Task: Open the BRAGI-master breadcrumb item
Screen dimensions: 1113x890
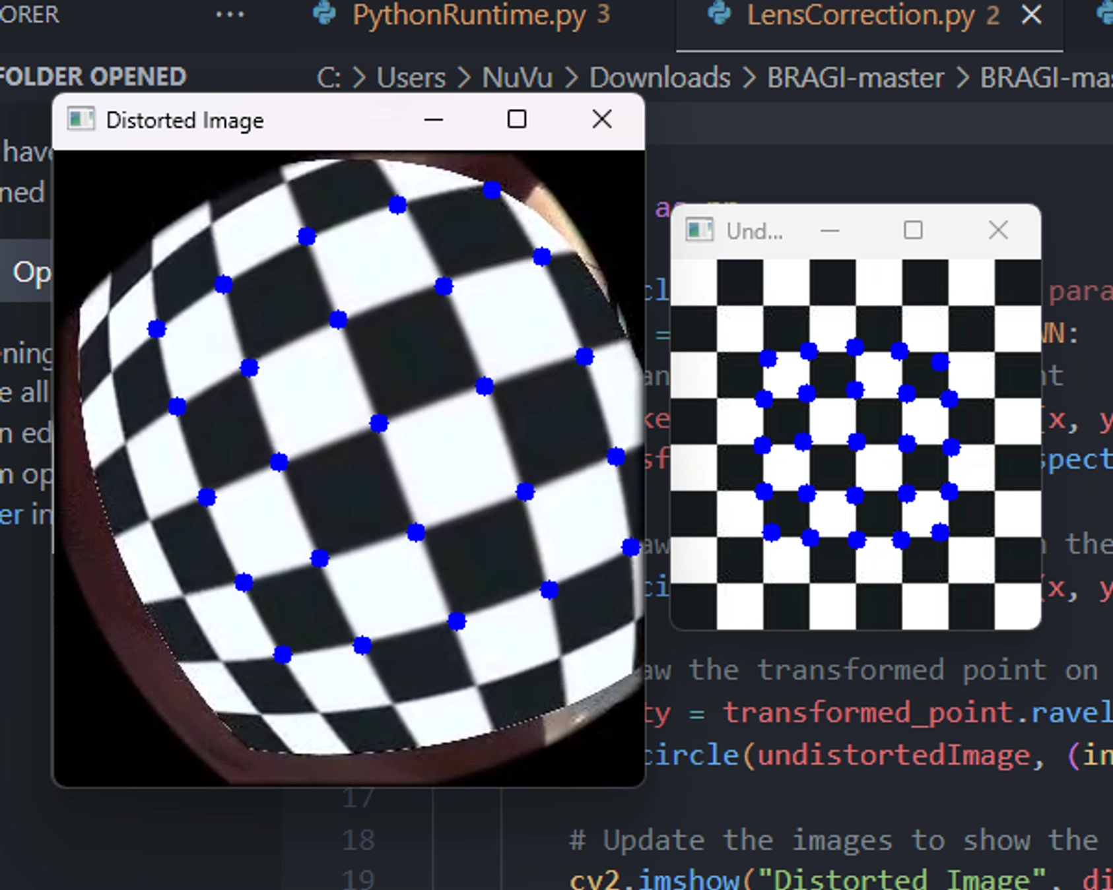Action: (x=854, y=77)
